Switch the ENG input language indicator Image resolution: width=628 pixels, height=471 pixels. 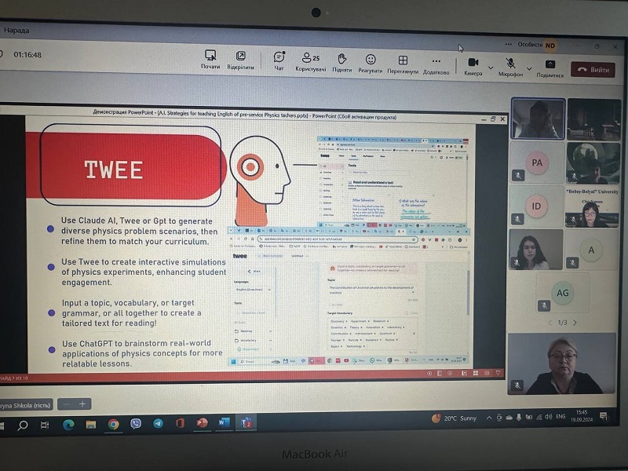coord(560,417)
